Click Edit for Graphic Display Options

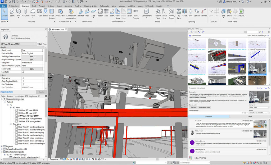pyautogui.click(x=32, y=59)
